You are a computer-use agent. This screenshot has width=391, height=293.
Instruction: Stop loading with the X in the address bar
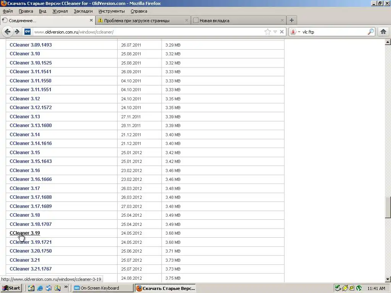click(282, 32)
